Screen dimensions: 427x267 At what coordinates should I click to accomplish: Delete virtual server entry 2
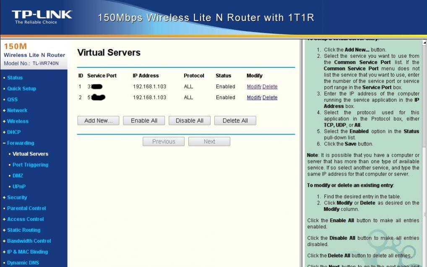pyautogui.click(x=270, y=98)
